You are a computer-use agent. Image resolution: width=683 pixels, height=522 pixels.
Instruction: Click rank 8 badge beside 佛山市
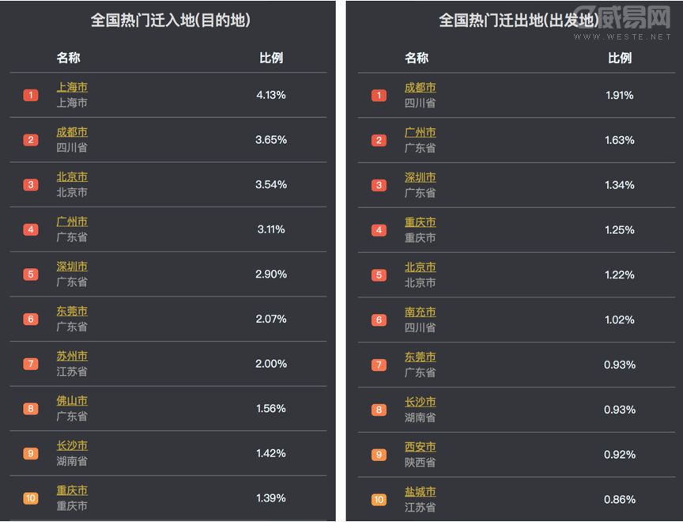tap(31, 409)
